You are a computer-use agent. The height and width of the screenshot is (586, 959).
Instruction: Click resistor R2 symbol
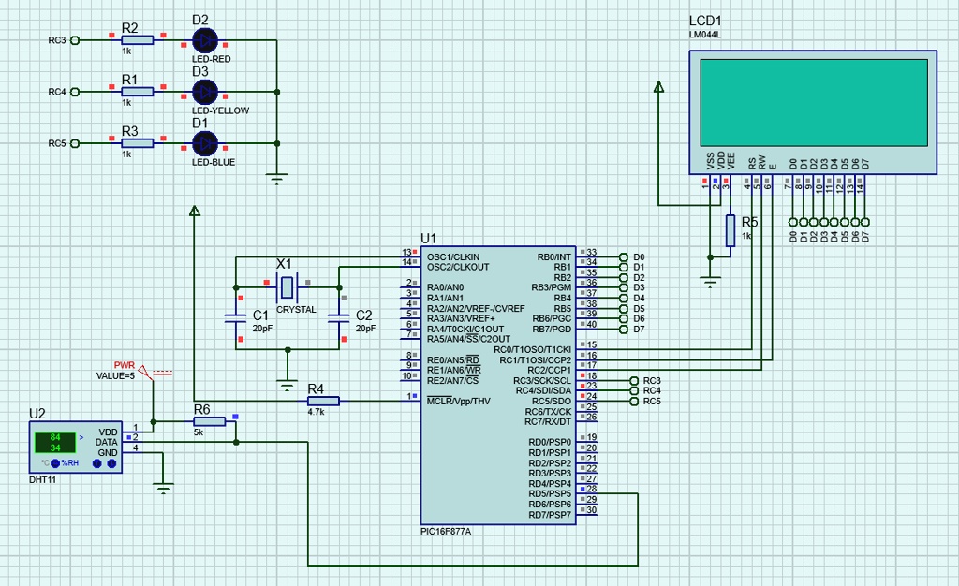click(x=137, y=40)
